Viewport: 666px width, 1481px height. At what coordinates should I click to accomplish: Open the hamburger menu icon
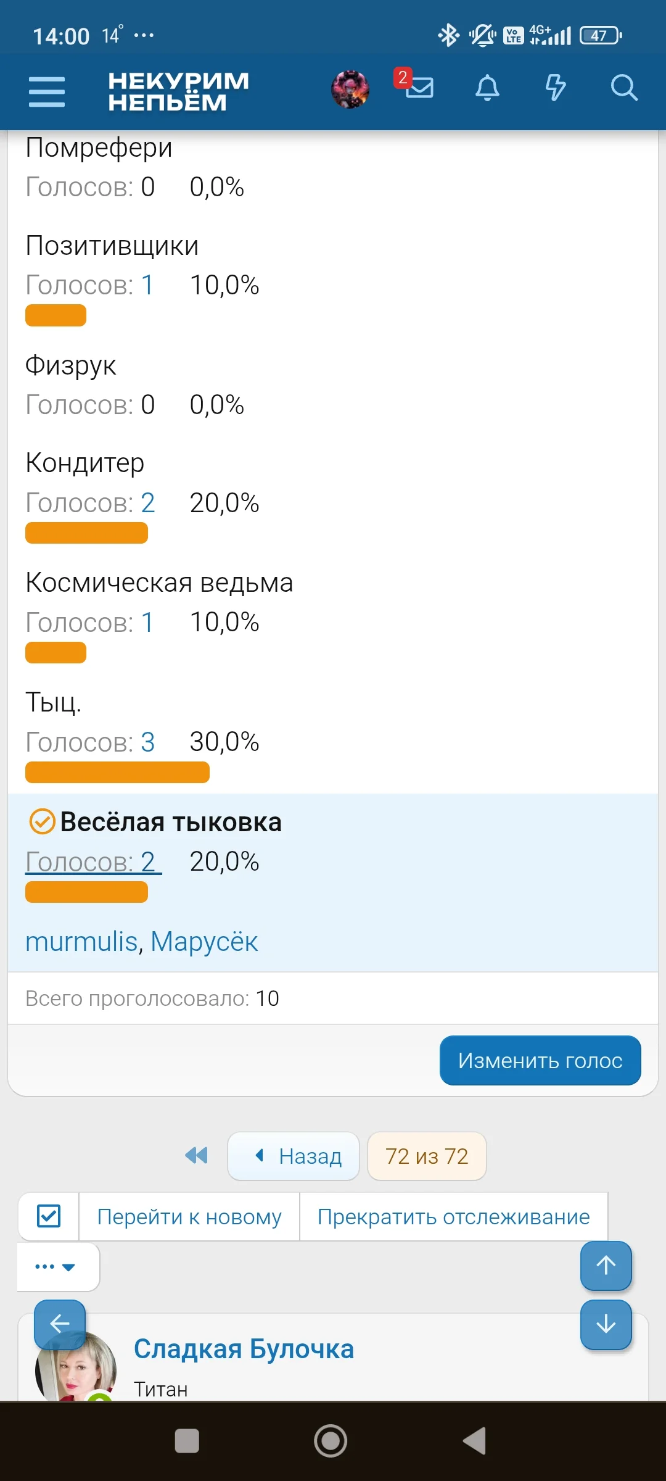[x=46, y=91]
